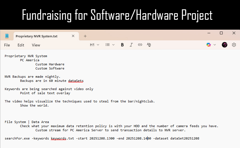Click in the searchFor.exe command line
Viewport: 240px width, 148px height.
[102, 138]
